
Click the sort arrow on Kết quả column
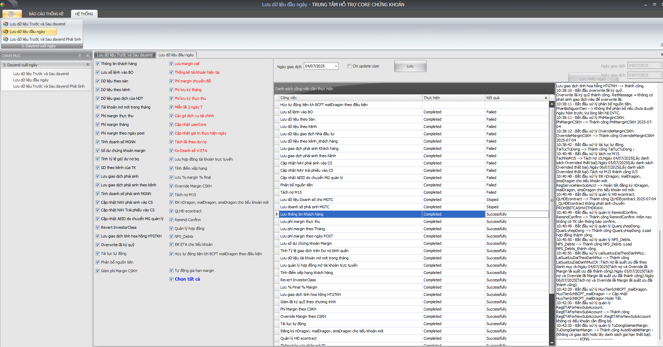pyautogui.click(x=546, y=98)
